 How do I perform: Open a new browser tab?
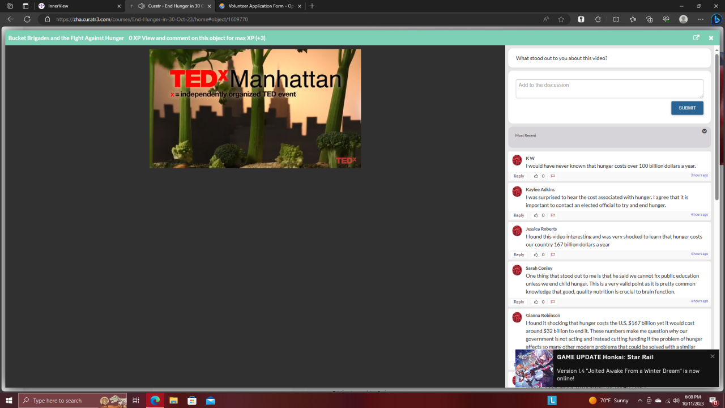click(312, 6)
